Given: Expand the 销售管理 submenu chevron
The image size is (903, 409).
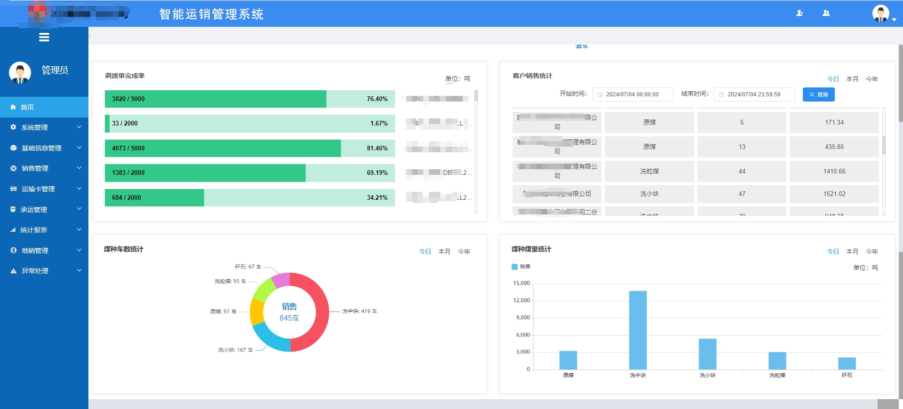Looking at the screenshot, I should [x=79, y=168].
